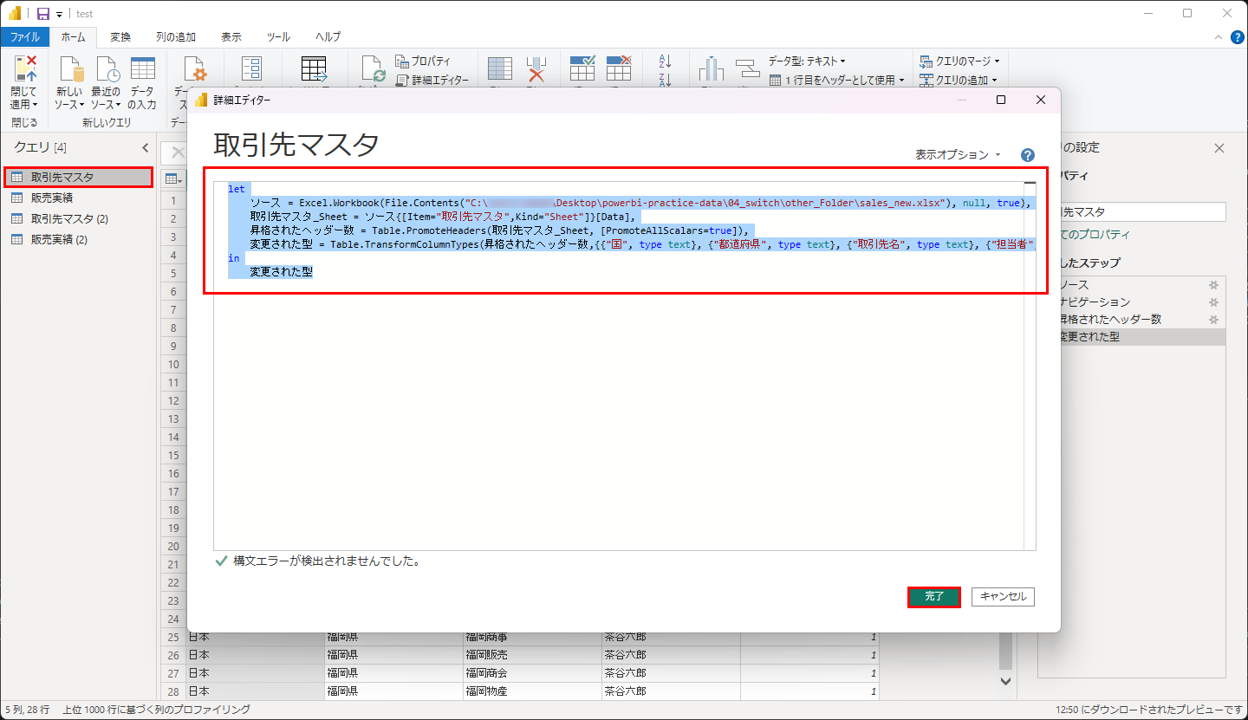Screen dimensions: 1248x720
Task: Click the save icon in title bar
Action: (x=42, y=14)
